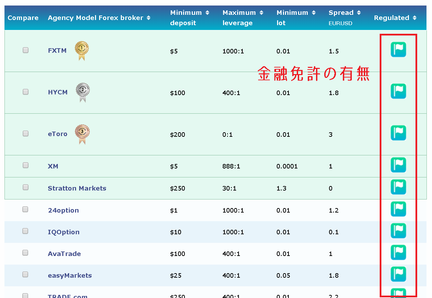
Task: Click the silver second-place medal beside HYCM
Action: coord(82,92)
